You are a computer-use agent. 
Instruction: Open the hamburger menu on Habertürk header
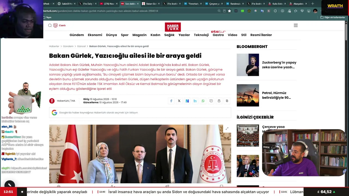[x=296, y=25]
